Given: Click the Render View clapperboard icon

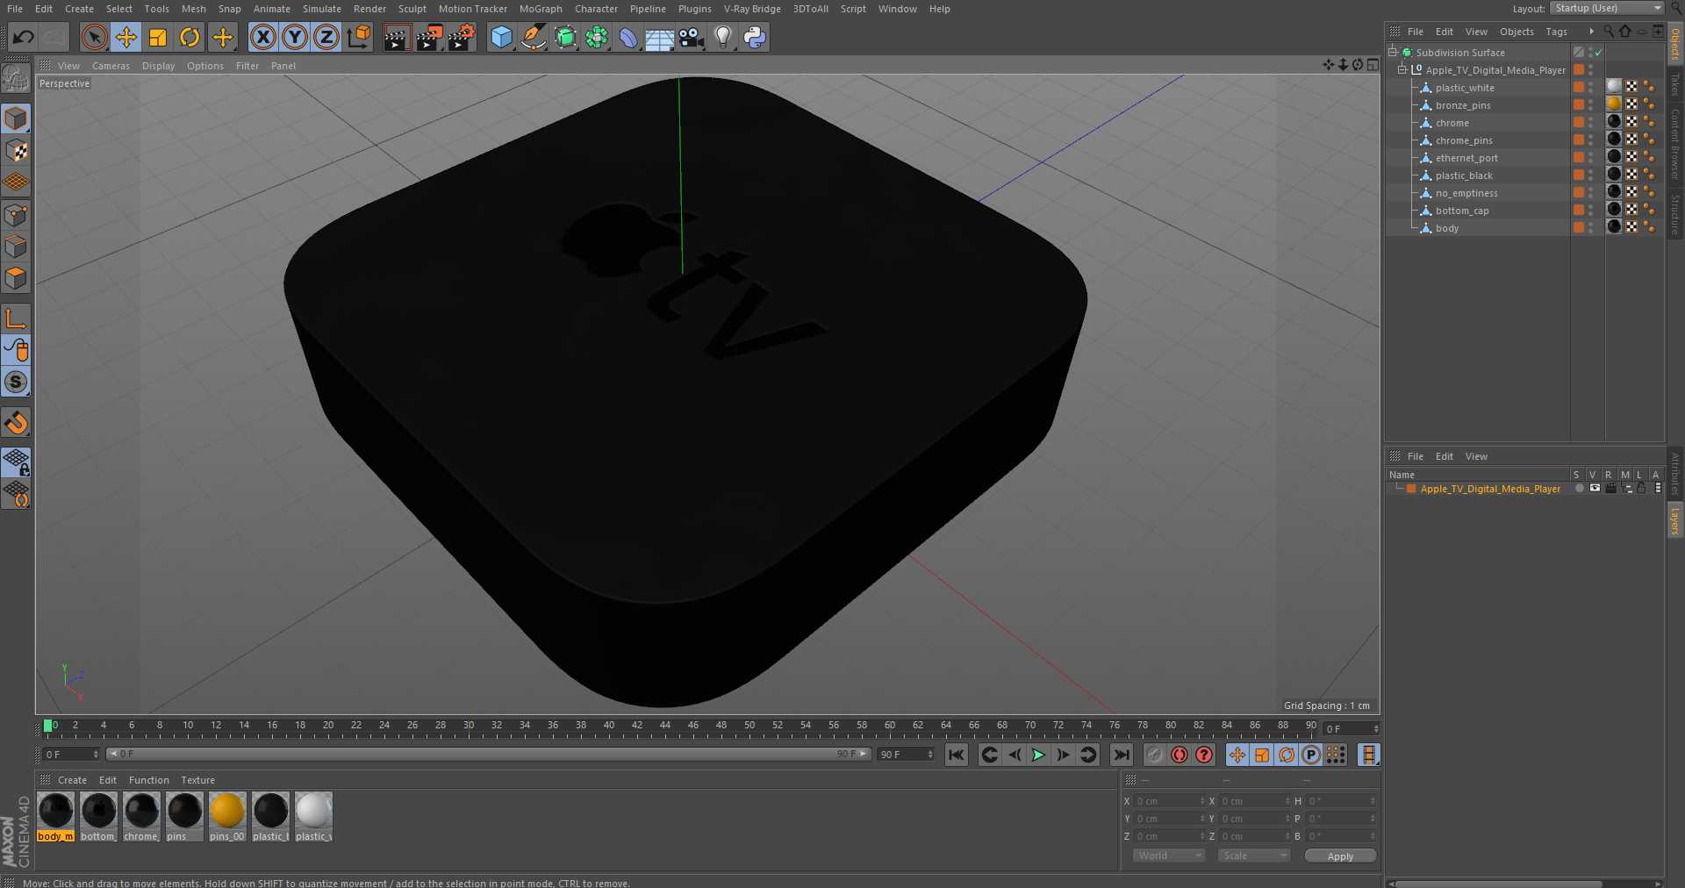Looking at the screenshot, I should click(x=397, y=37).
